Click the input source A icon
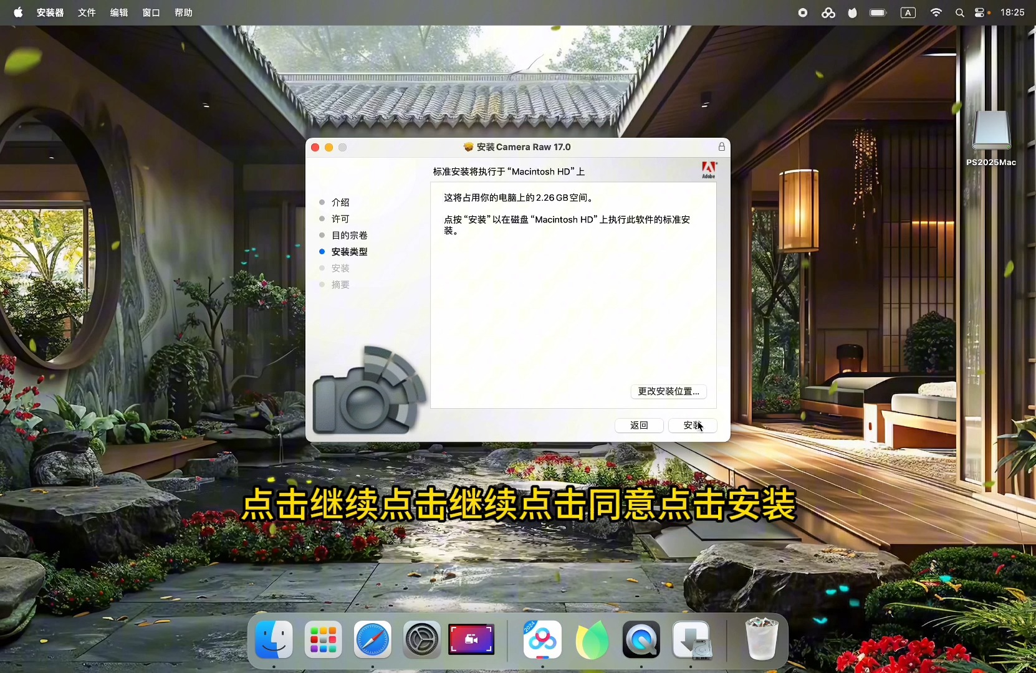 tap(908, 12)
